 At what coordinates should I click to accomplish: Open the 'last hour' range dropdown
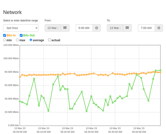[x=21, y=28]
